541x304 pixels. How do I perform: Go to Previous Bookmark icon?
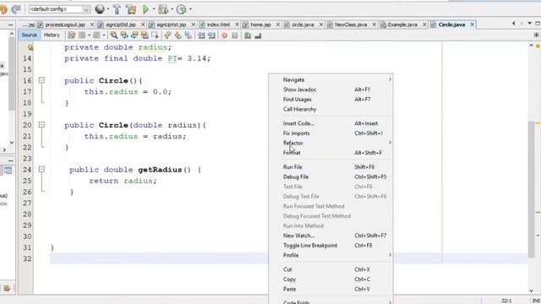167,35
